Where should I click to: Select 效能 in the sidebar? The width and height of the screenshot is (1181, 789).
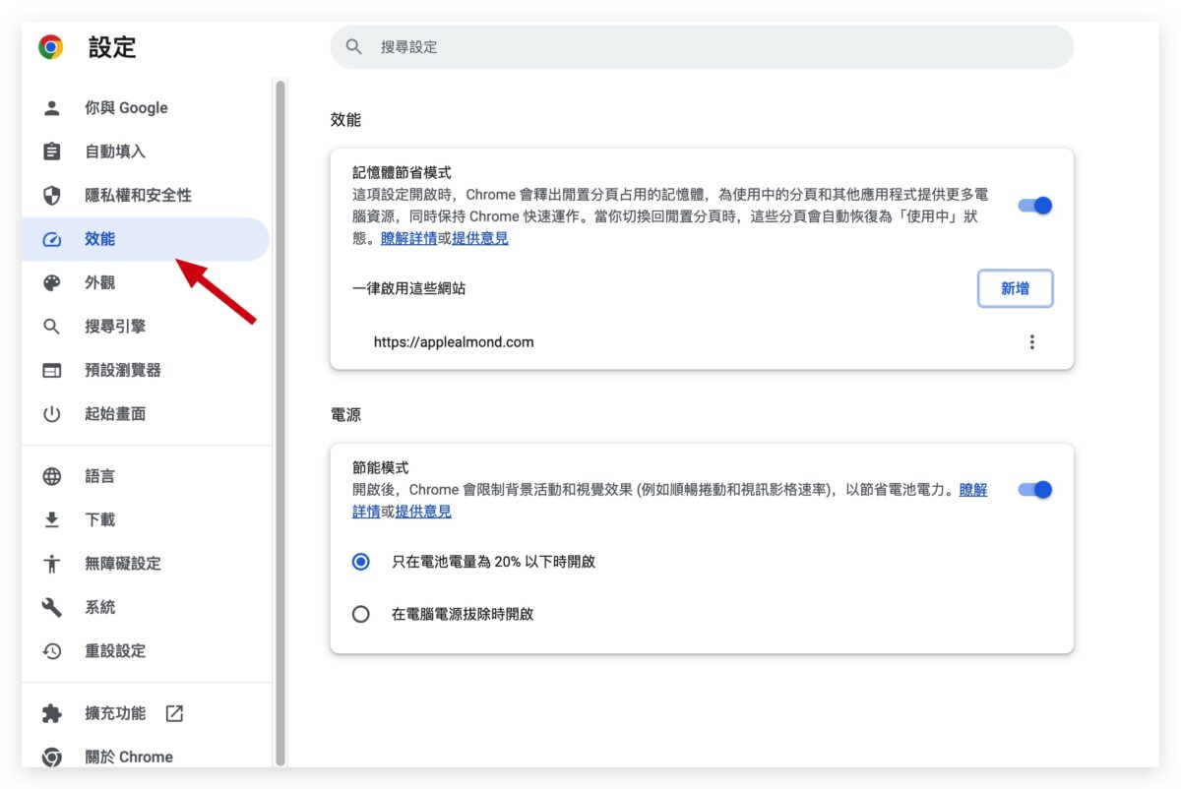point(146,239)
